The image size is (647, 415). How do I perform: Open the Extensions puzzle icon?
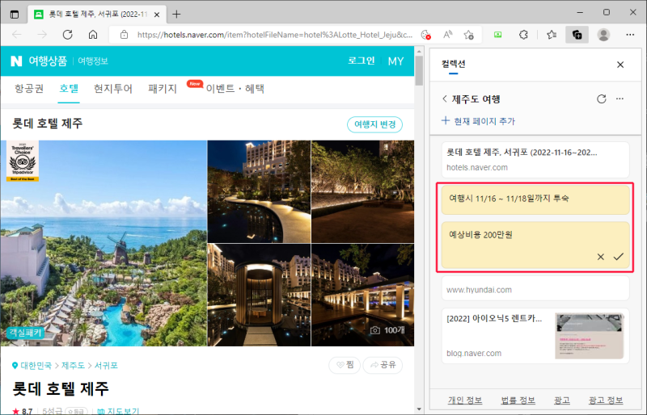(523, 35)
